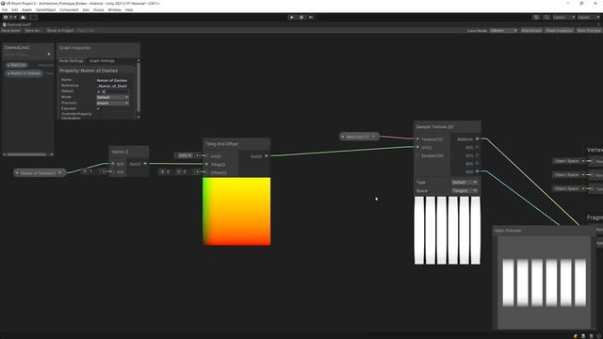Click the Tiling And Offset gradient preview
The height and width of the screenshot is (339, 603).
coord(236,211)
